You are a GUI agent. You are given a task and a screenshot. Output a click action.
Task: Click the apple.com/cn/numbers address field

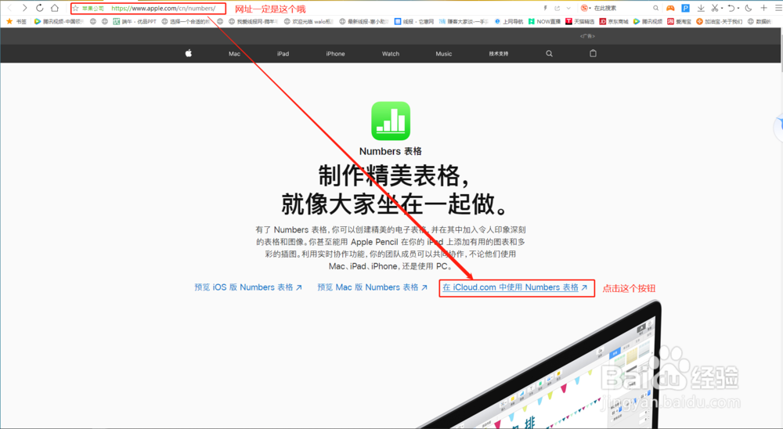(x=164, y=9)
